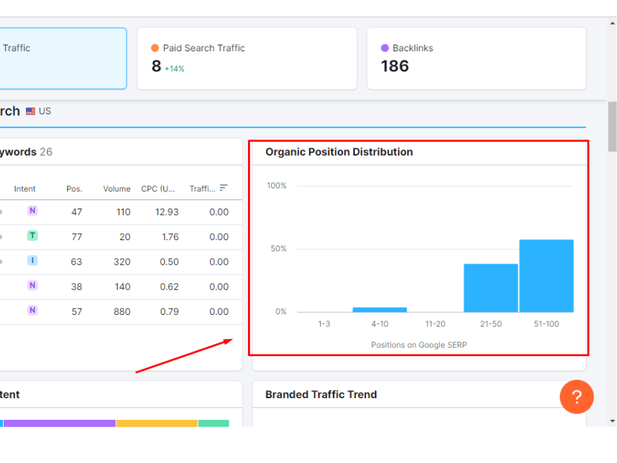
Task: Click the keywords count 26
Action: pos(46,152)
